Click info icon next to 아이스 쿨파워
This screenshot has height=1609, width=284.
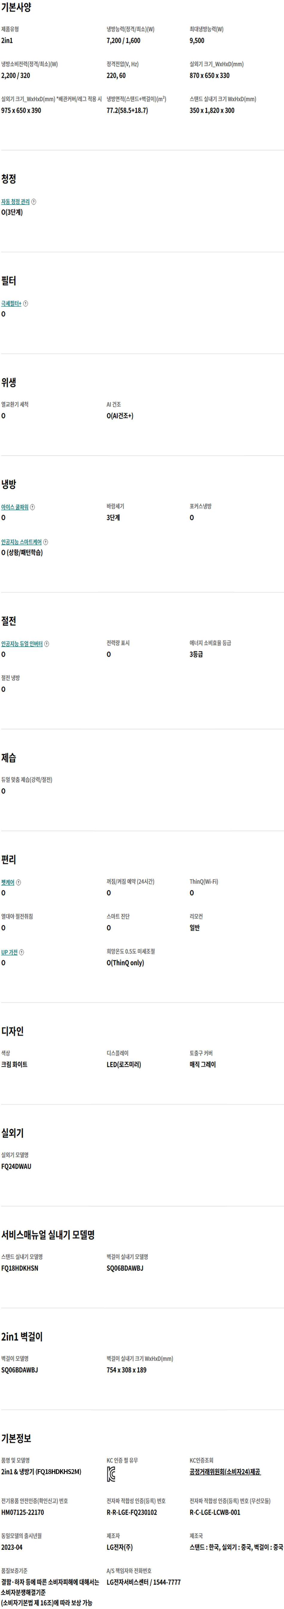(33, 507)
